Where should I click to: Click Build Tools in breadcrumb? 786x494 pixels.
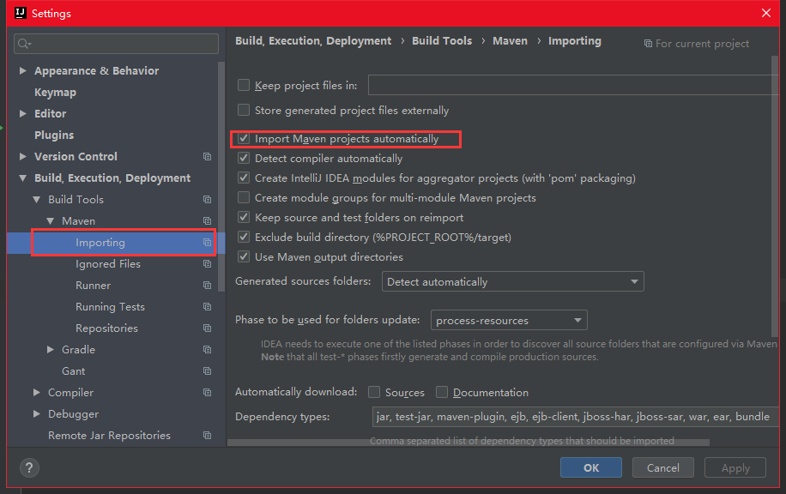442,40
